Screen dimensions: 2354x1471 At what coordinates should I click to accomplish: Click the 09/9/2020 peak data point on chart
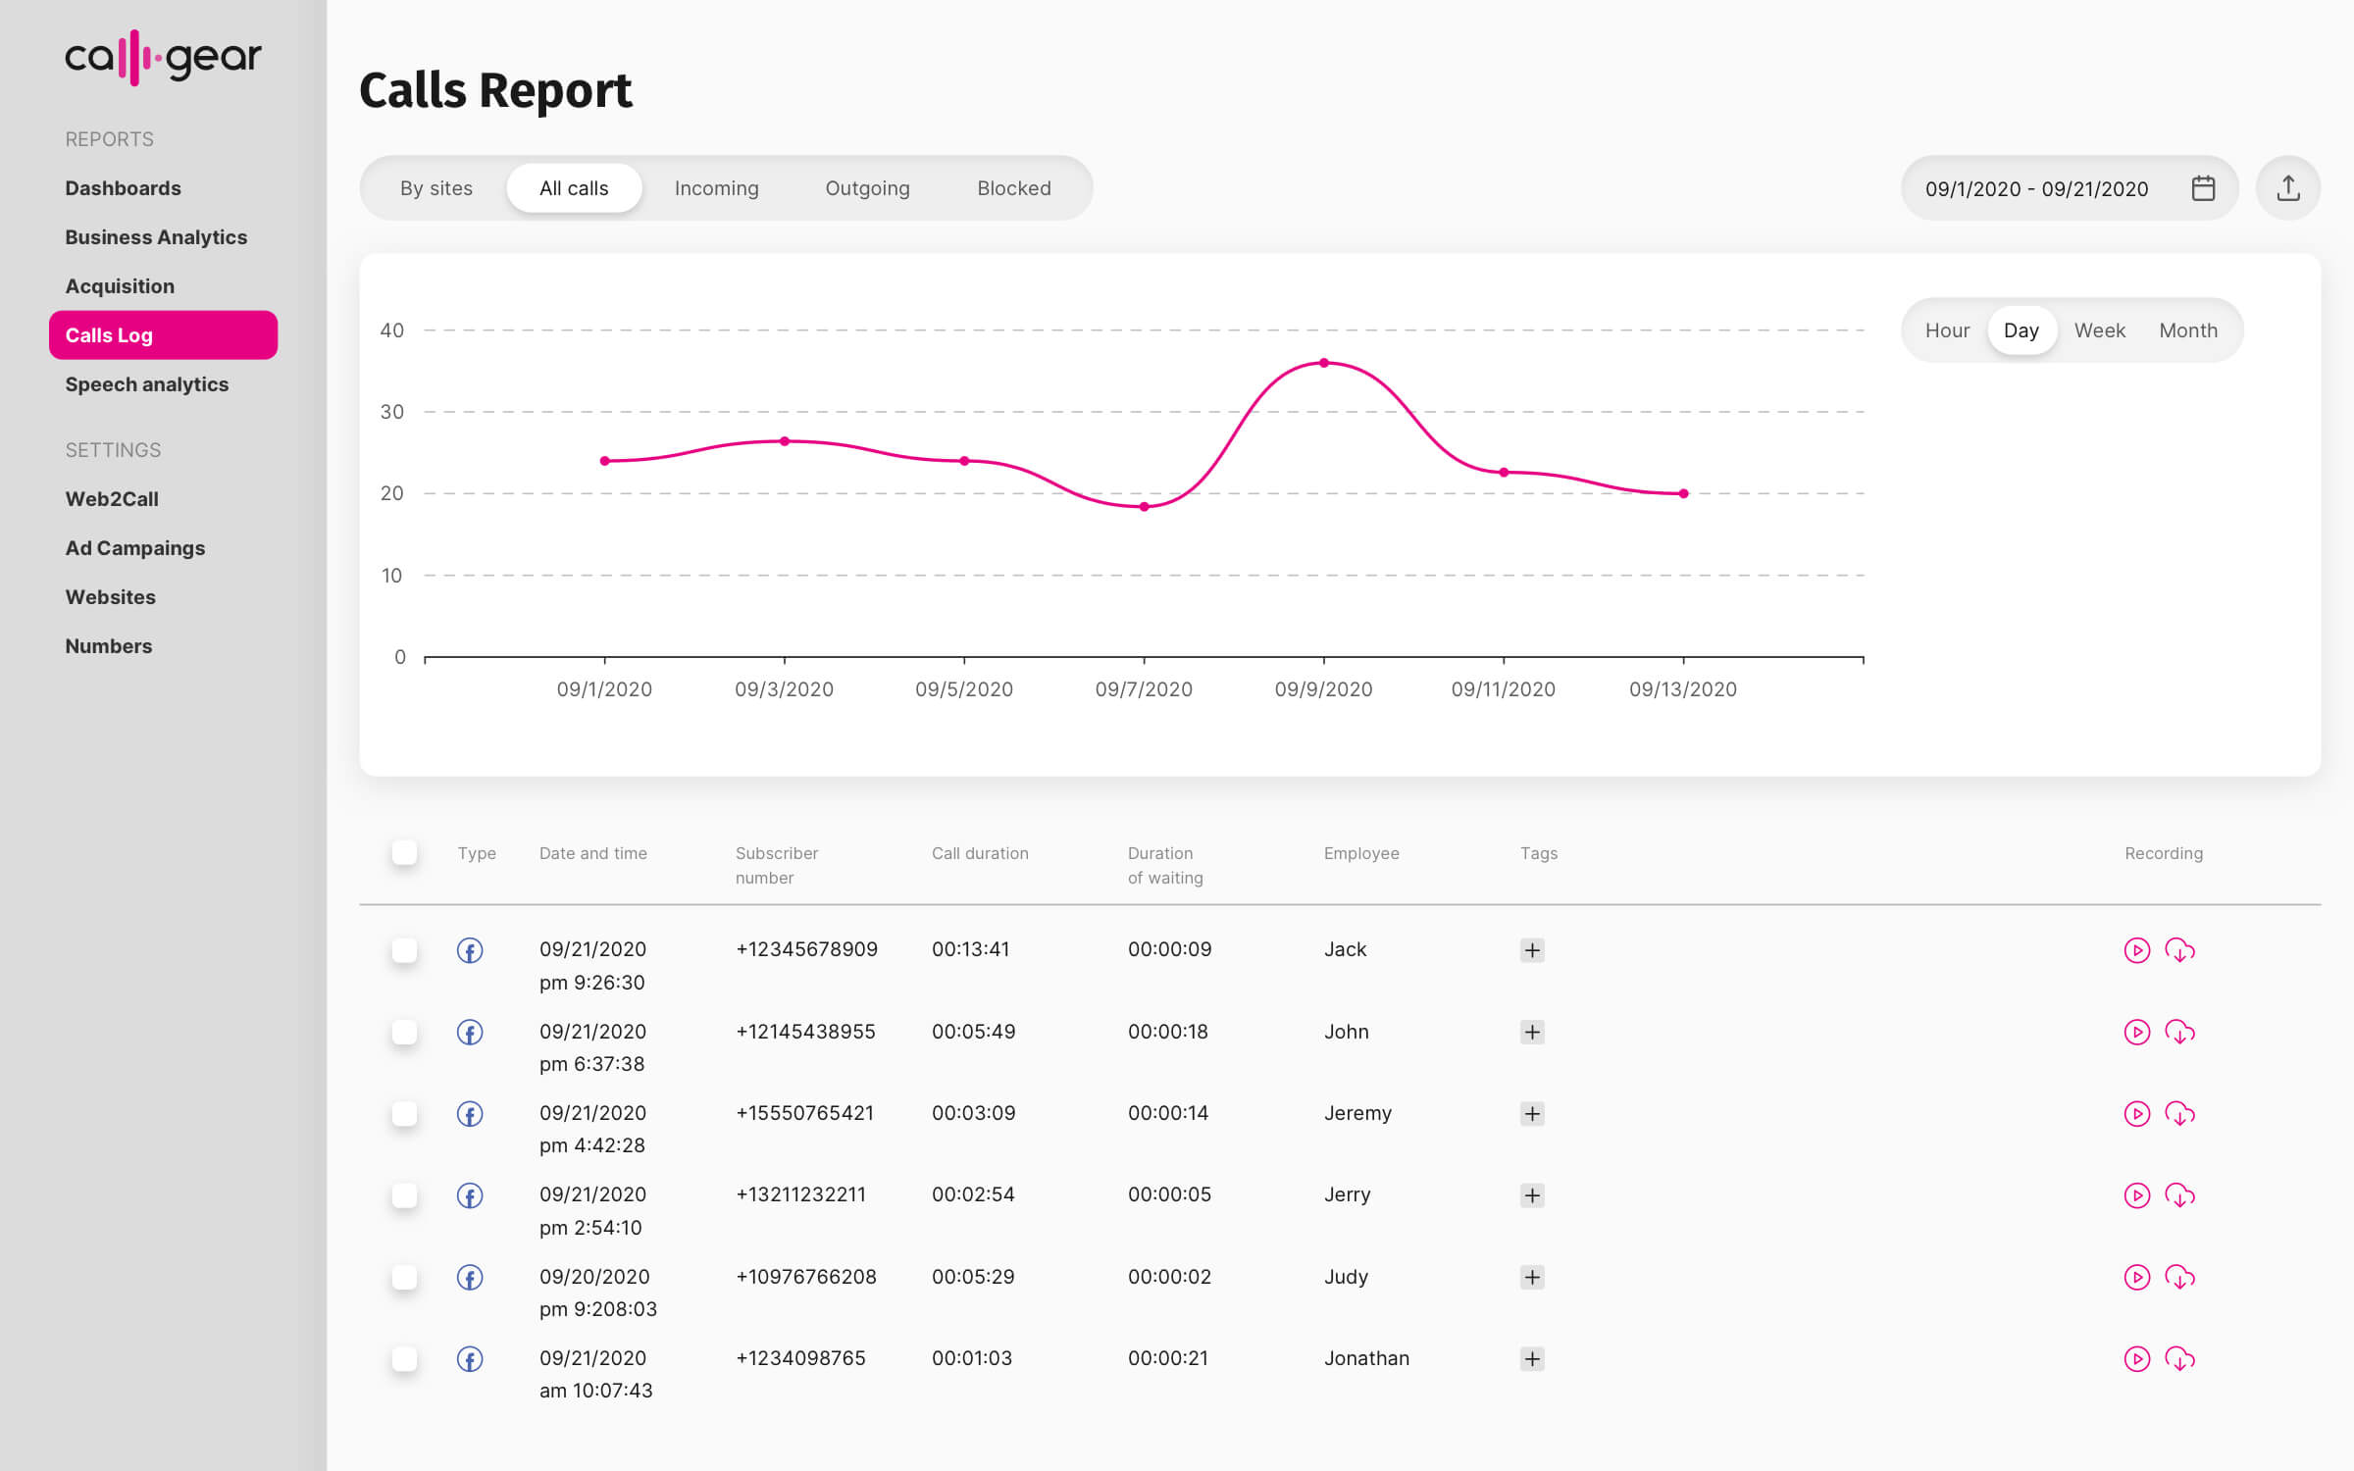[x=1323, y=363]
